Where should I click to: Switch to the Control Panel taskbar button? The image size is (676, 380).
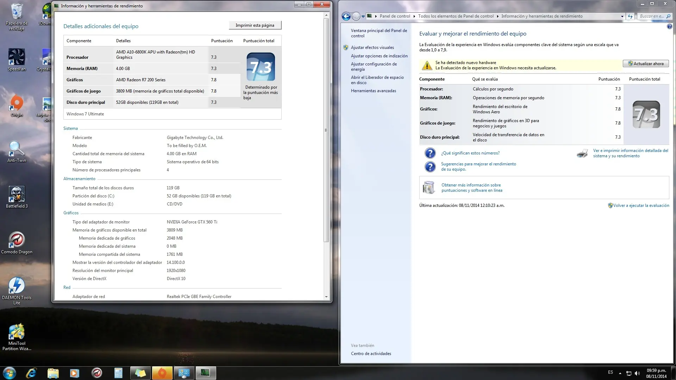click(x=184, y=373)
